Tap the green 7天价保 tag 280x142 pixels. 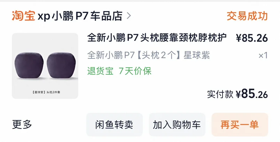[x=135, y=71]
